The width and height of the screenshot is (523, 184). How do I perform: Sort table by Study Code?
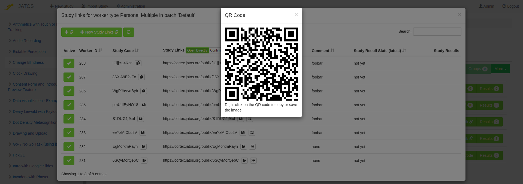pyautogui.click(x=126, y=51)
